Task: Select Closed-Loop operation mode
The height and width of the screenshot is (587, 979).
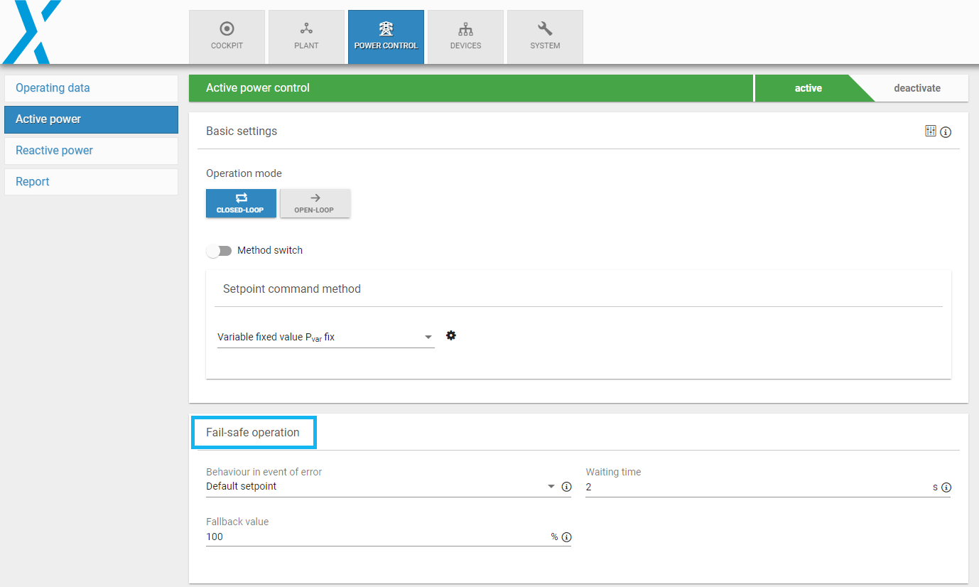Action: (241, 203)
